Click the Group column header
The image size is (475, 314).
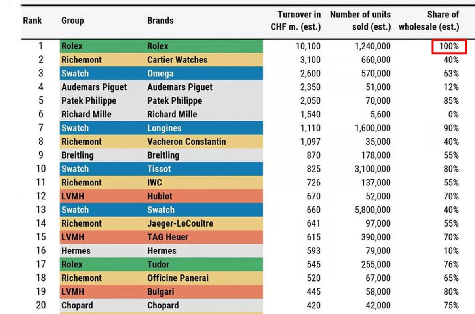[72, 21]
